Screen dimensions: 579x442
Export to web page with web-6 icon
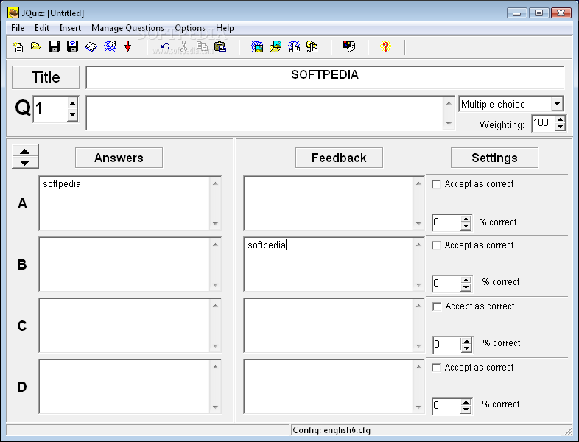[x=110, y=46]
